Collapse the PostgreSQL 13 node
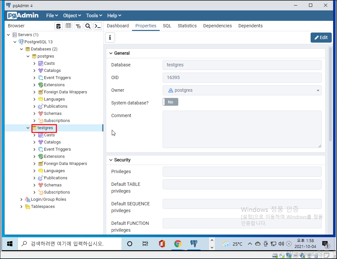 15,42
